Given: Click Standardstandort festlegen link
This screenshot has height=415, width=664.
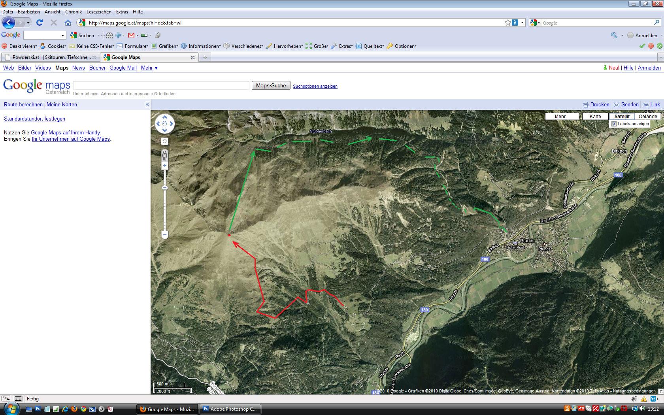Looking at the screenshot, I should point(34,119).
